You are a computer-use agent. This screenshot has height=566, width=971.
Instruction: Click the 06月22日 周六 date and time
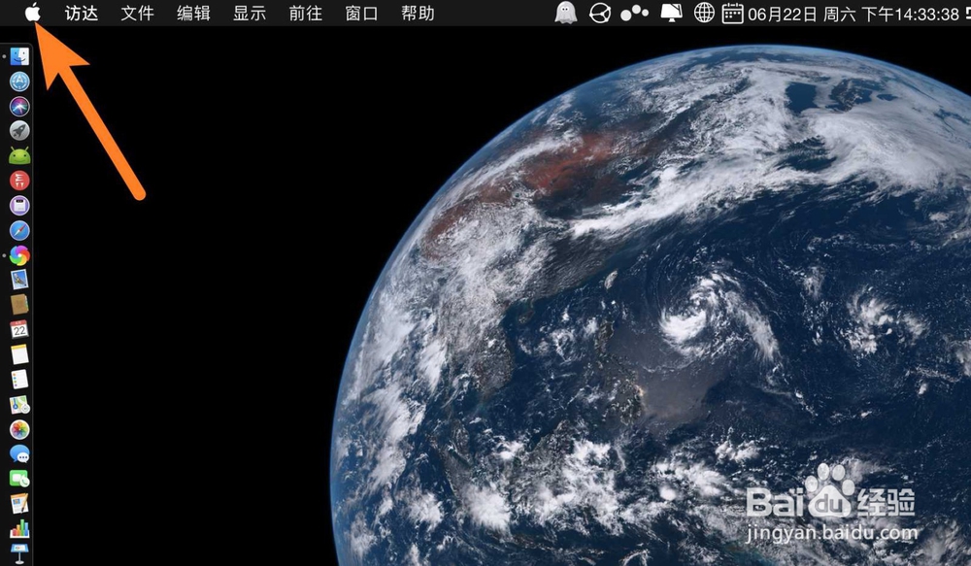854,14
